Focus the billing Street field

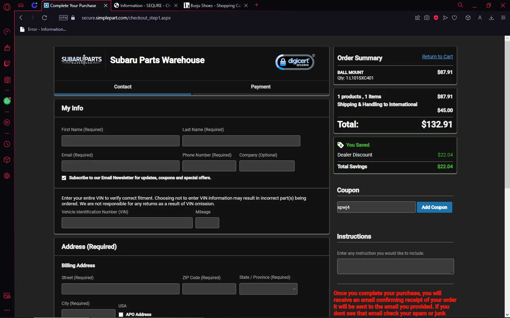(120, 289)
